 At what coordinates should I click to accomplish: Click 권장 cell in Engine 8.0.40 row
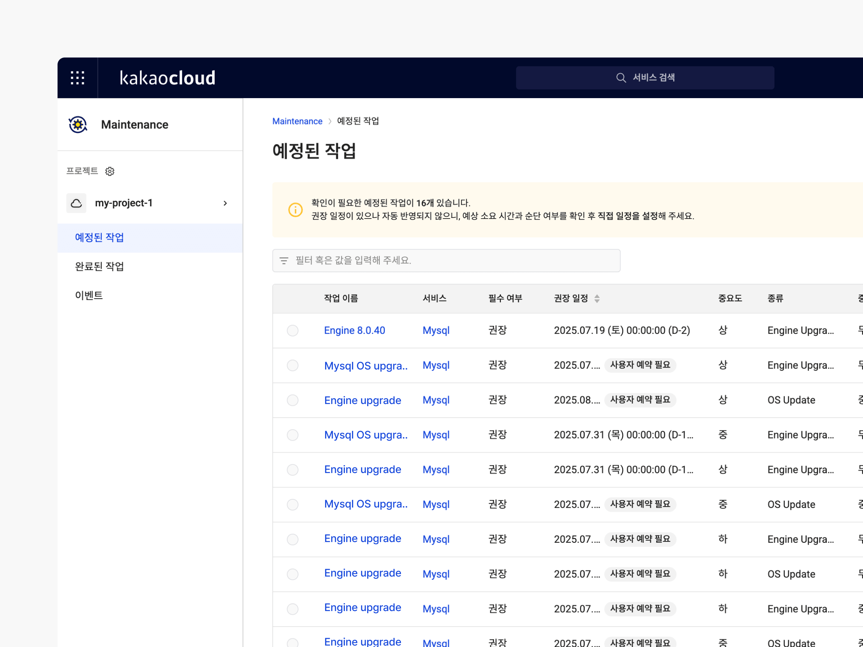pyautogui.click(x=497, y=330)
